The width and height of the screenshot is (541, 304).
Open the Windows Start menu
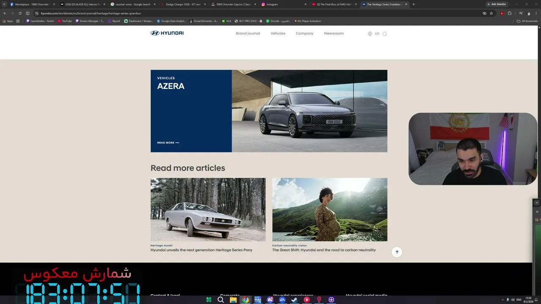pos(209,300)
